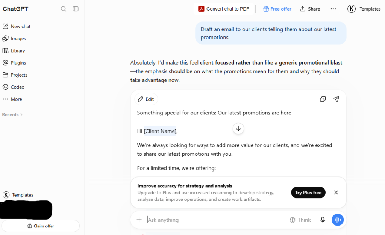Click the K Templates avatar in header
The width and height of the screenshot is (385, 235).
point(352,9)
